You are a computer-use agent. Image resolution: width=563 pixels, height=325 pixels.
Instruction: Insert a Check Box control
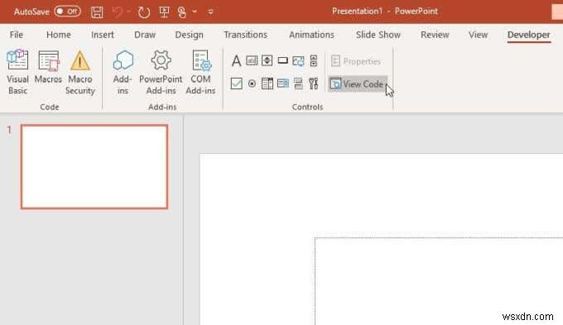click(236, 84)
